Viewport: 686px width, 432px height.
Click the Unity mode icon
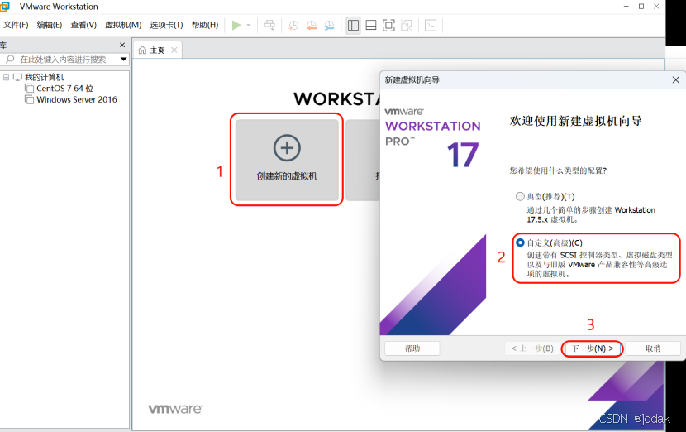pos(407,26)
